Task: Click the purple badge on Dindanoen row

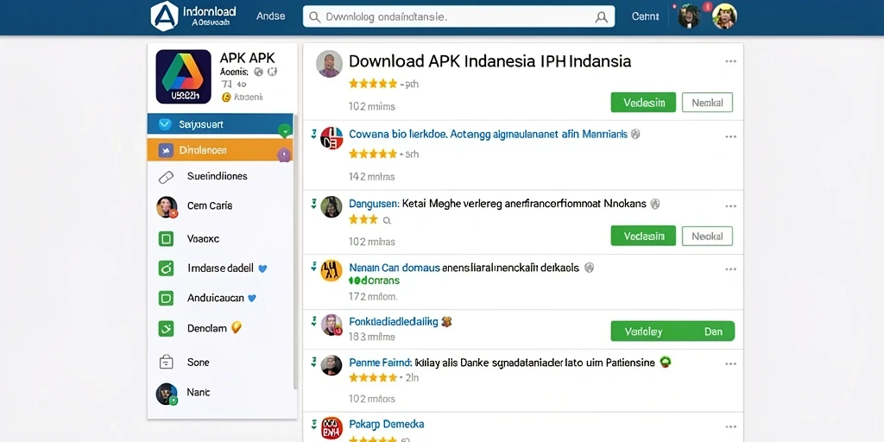Action: (x=284, y=155)
